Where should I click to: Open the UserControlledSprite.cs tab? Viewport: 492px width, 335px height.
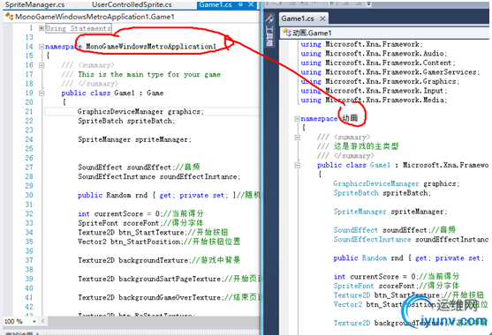pyautogui.click(x=132, y=4)
